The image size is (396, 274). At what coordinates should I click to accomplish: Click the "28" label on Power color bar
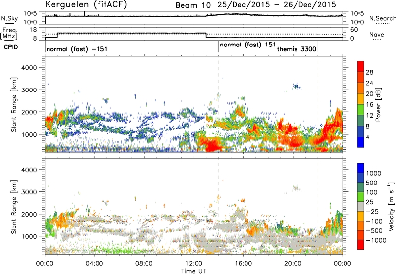pos(369,72)
